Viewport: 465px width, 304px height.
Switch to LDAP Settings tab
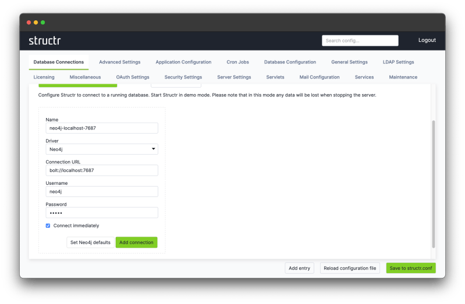point(398,62)
